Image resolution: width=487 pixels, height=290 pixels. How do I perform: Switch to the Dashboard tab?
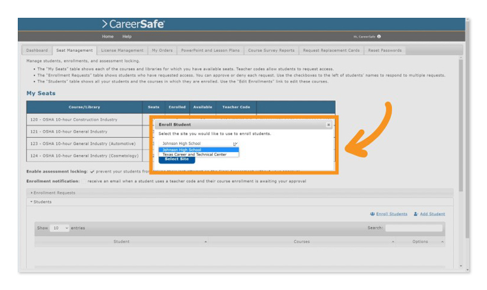[37, 50]
